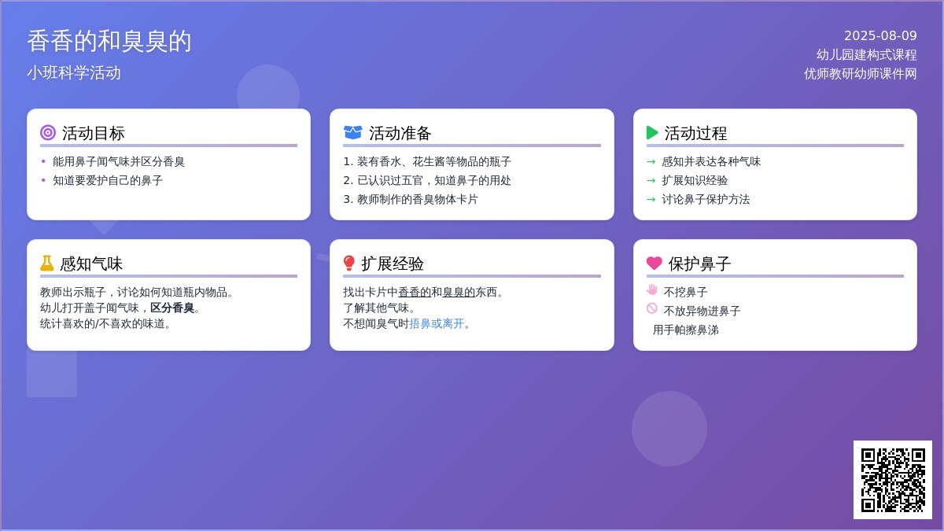
Task: Click the underlined word 香香的
Action: click(x=415, y=292)
